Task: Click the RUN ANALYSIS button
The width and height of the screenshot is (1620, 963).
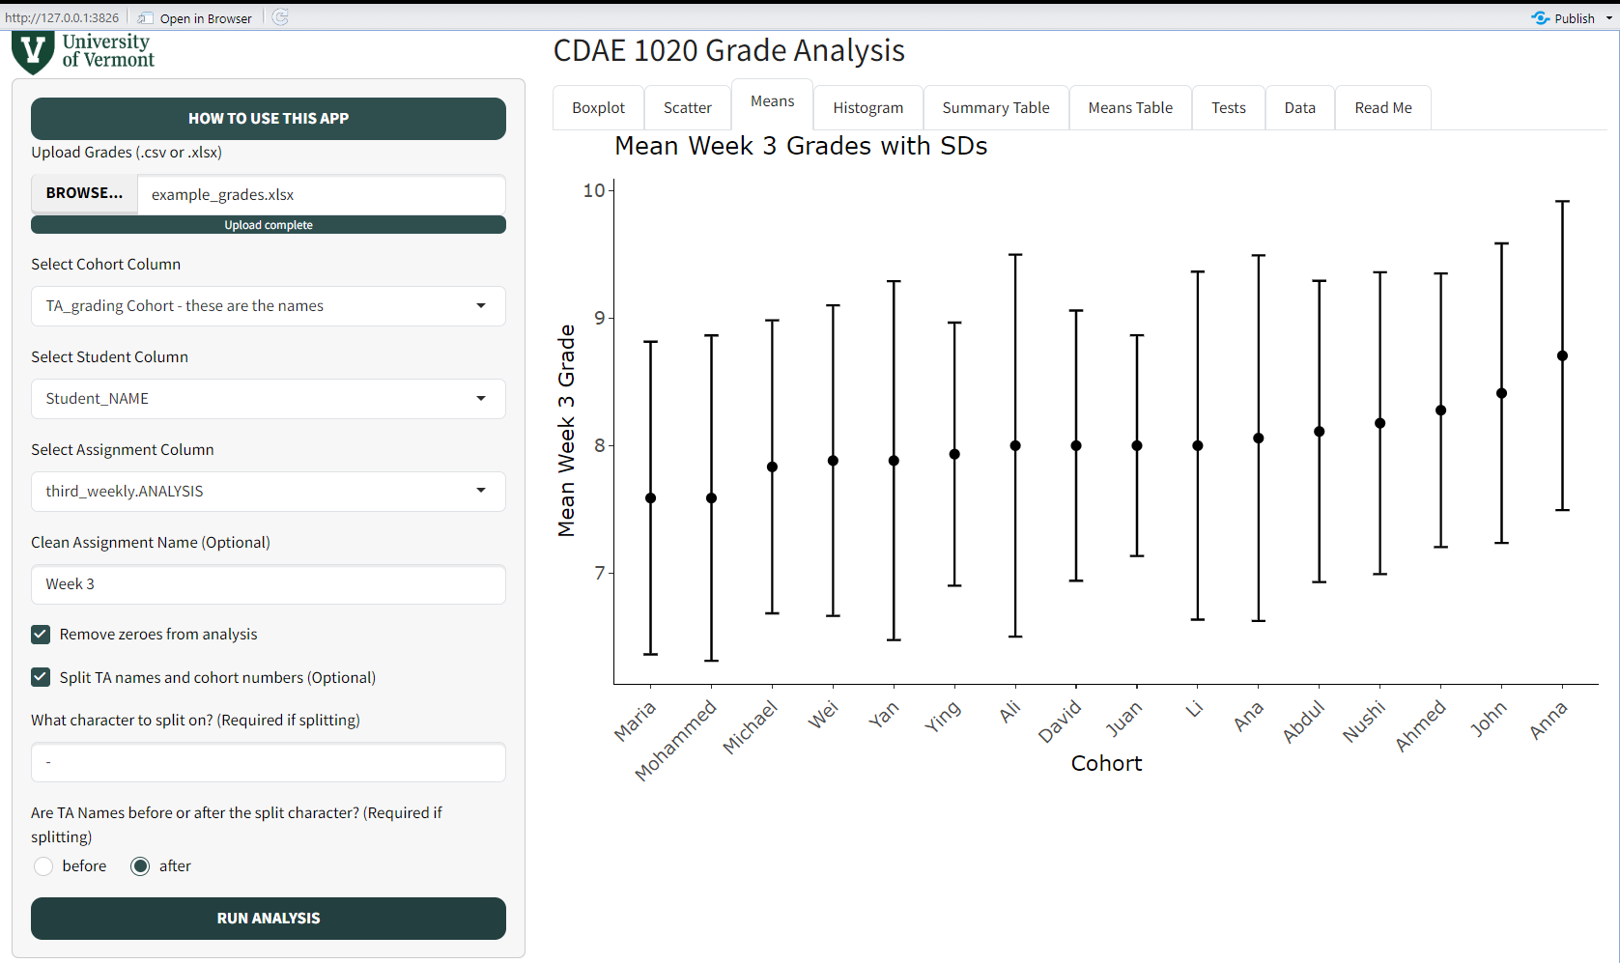Action: coord(268,919)
